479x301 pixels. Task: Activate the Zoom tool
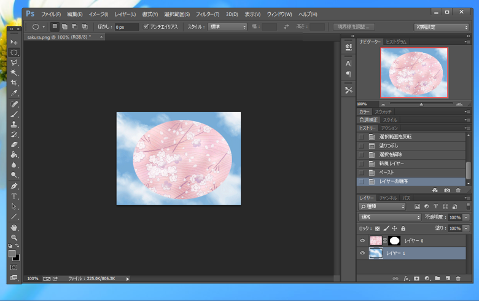click(x=14, y=237)
